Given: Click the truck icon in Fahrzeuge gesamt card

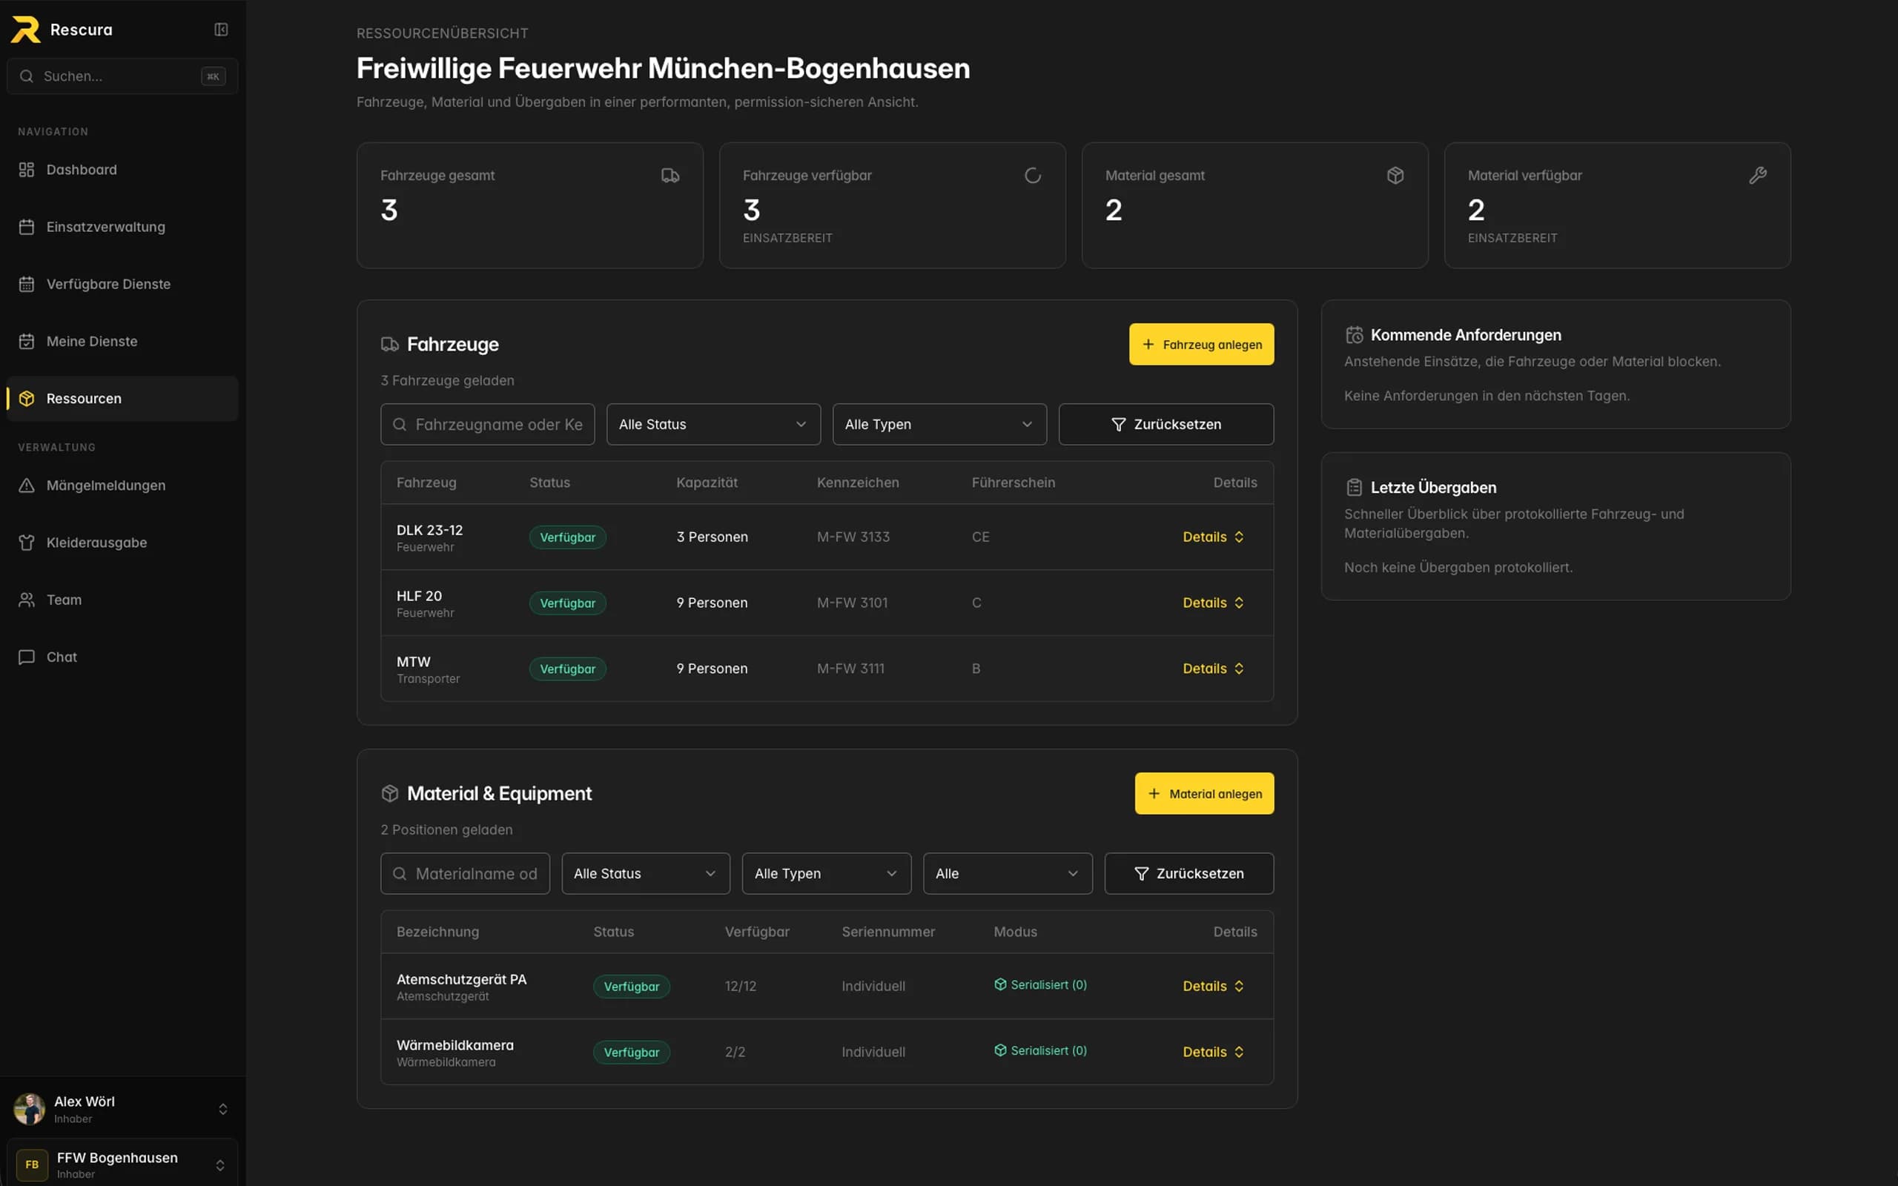Looking at the screenshot, I should [x=669, y=176].
